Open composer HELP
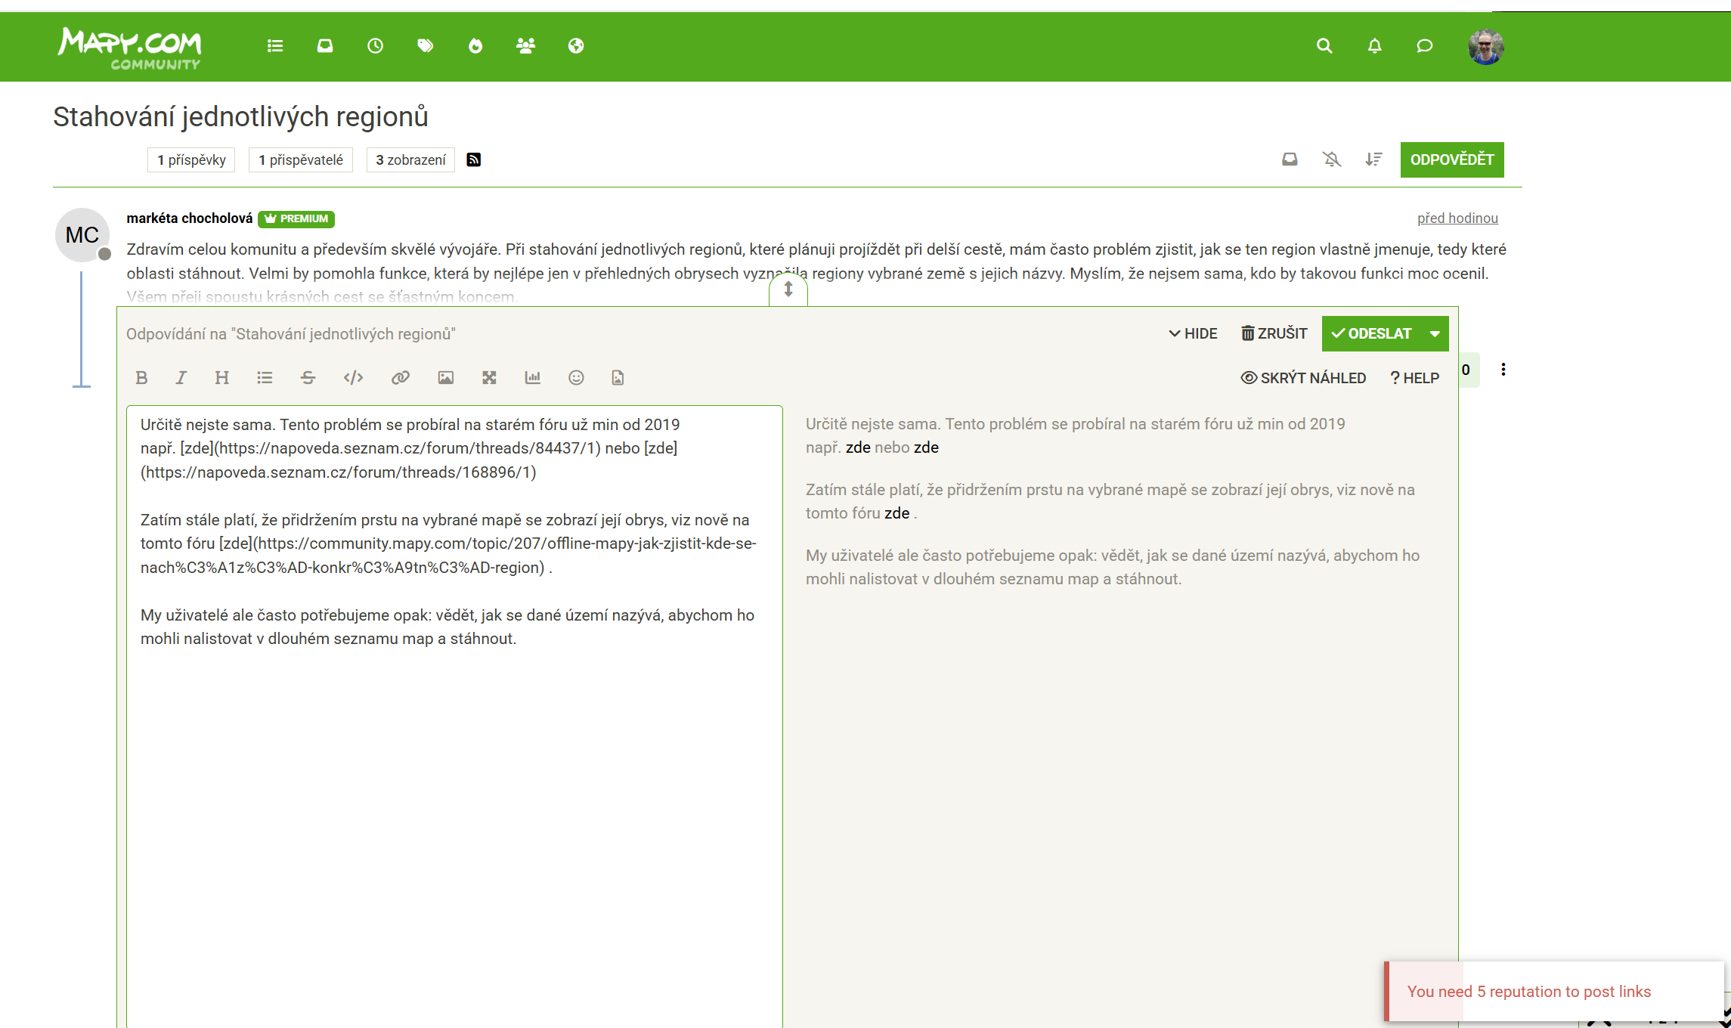Screen dimensions: 1731x1028 coord(1414,378)
